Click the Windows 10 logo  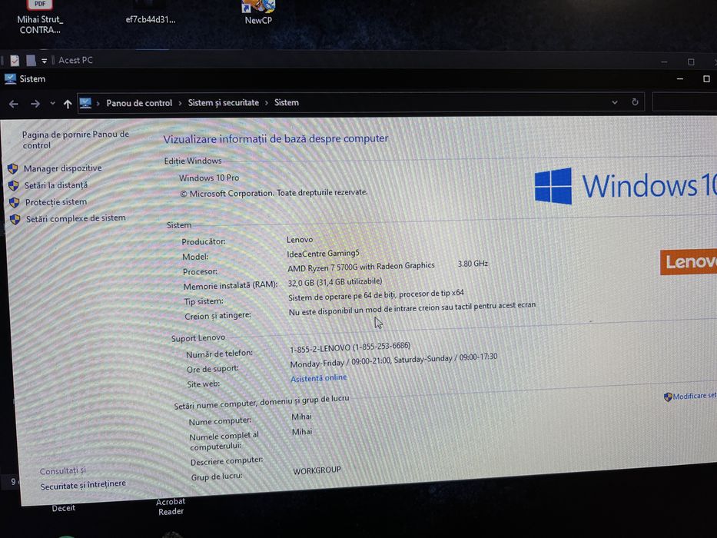click(x=626, y=185)
